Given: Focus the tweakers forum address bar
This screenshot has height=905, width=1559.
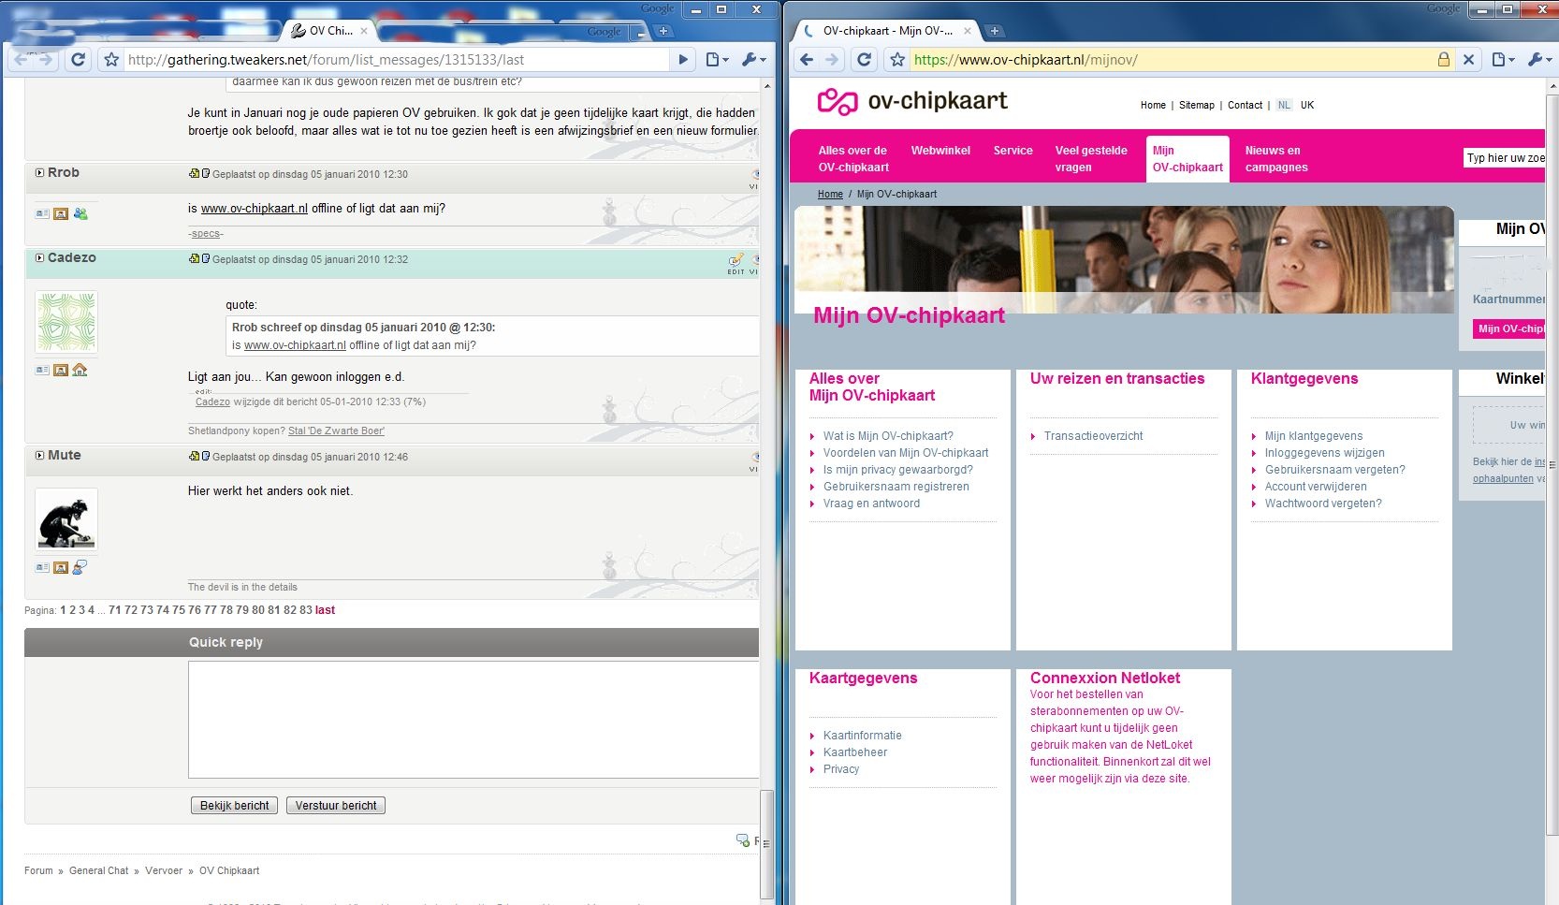Looking at the screenshot, I should pos(396,60).
